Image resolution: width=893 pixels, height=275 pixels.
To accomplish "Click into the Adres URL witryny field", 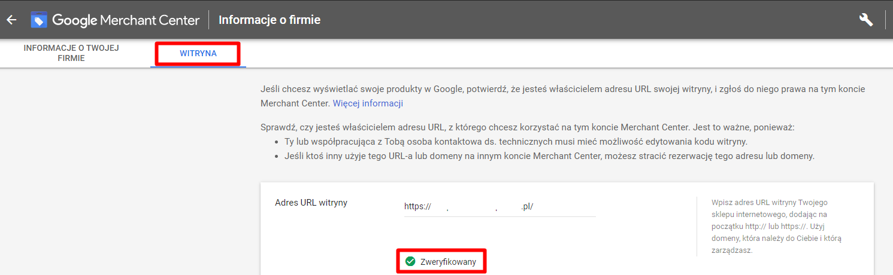I will [x=500, y=206].
